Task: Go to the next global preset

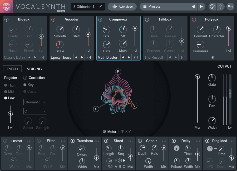Action: tap(201, 7)
